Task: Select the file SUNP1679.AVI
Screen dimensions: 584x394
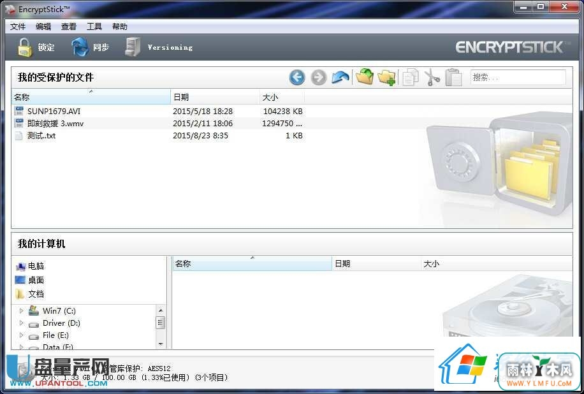Action: (54, 111)
